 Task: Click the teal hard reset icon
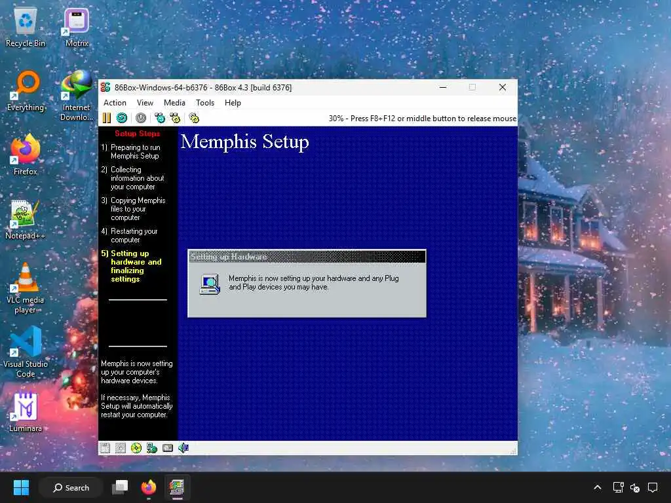pos(122,118)
